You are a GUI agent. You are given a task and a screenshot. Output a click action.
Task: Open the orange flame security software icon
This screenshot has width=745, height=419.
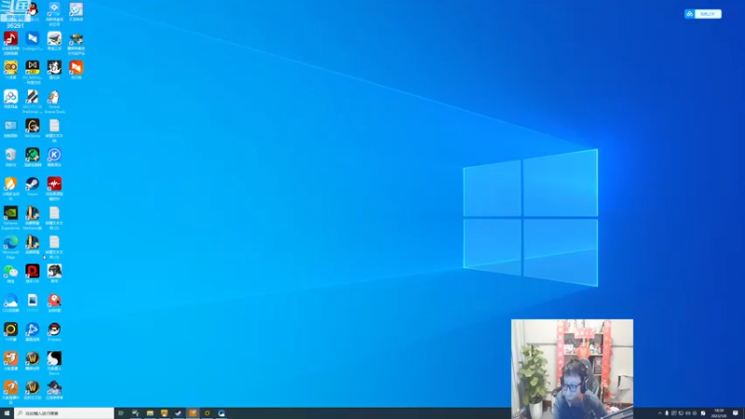click(x=10, y=183)
